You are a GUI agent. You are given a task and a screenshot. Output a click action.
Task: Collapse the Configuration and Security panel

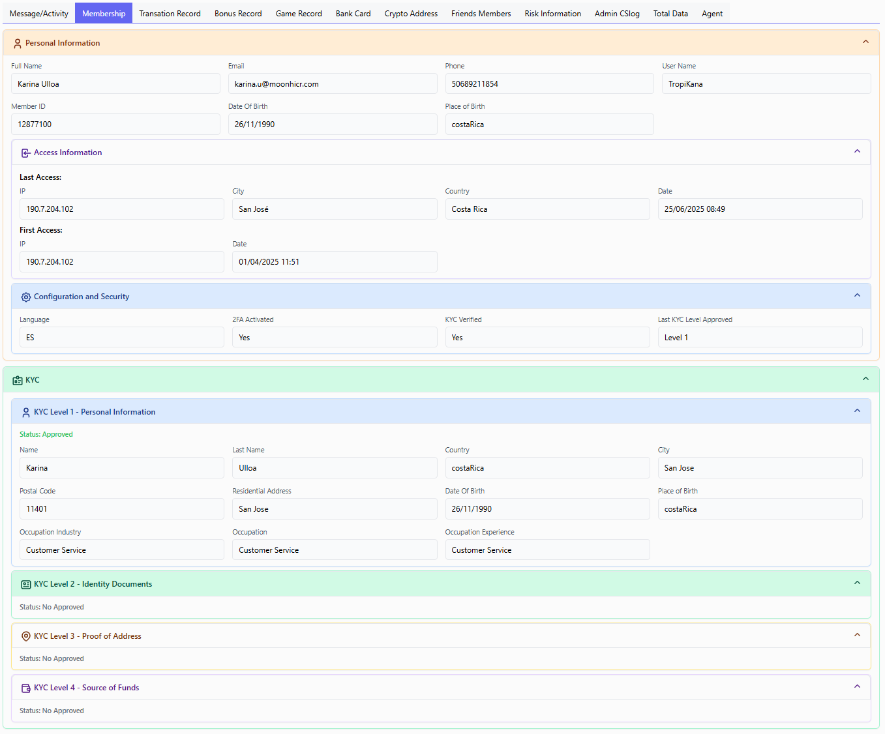pos(857,296)
